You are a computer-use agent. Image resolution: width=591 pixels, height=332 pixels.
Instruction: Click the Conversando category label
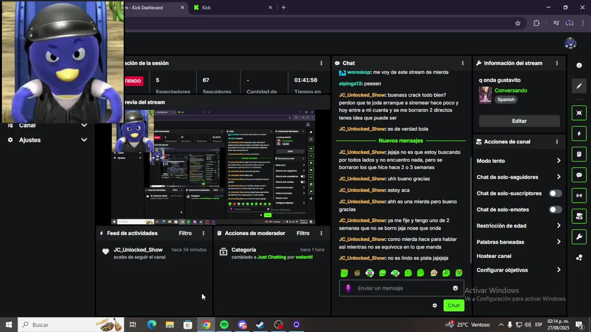[x=511, y=90]
